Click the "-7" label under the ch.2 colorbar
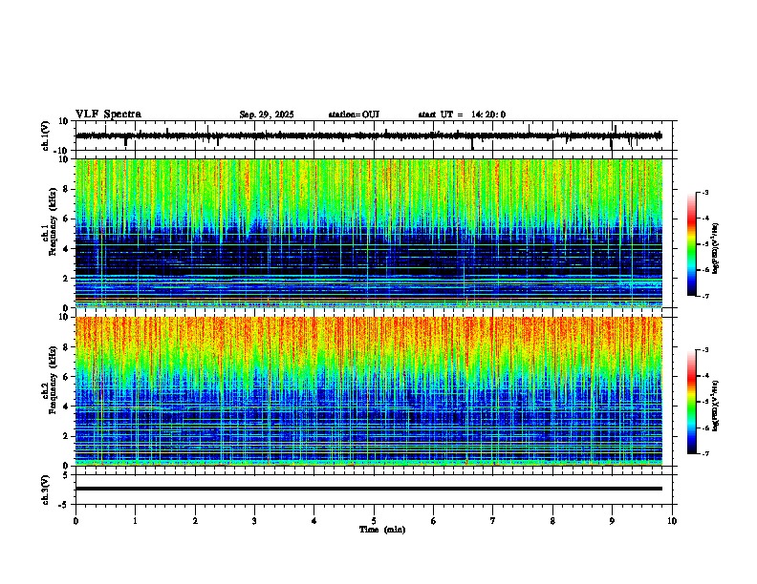Image resolution: width=757 pixels, height=584 pixels. [x=704, y=453]
